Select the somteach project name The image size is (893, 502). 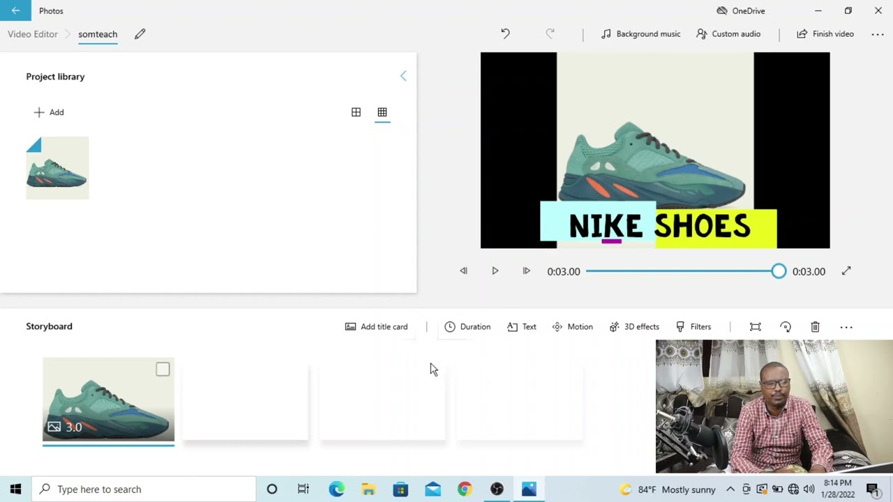(98, 34)
